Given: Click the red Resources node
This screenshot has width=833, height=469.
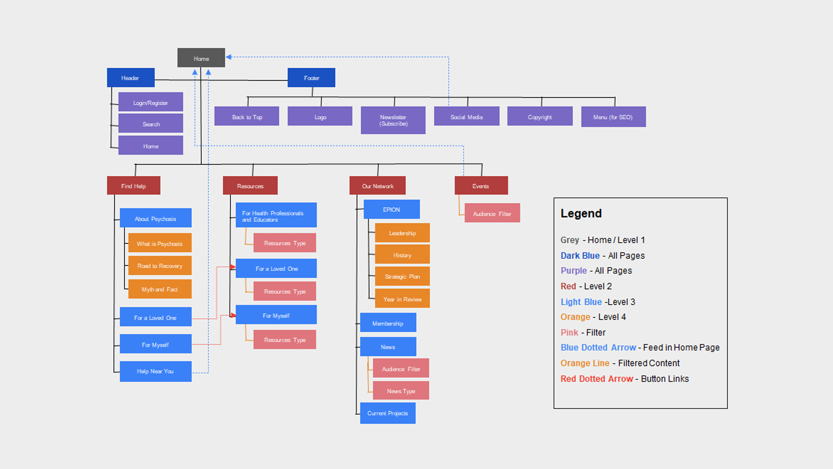Looking at the screenshot, I should [250, 185].
